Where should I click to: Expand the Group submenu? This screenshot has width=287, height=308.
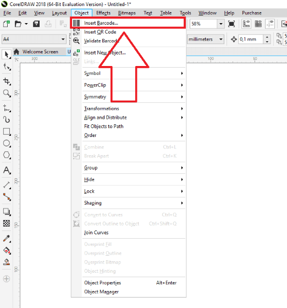click(x=134, y=168)
